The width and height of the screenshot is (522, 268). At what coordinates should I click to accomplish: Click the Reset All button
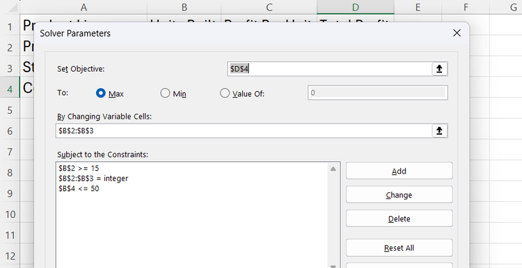point(400,248)
